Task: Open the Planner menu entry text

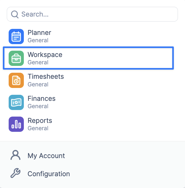Action: pyautogui.click(x=39, y=33)
